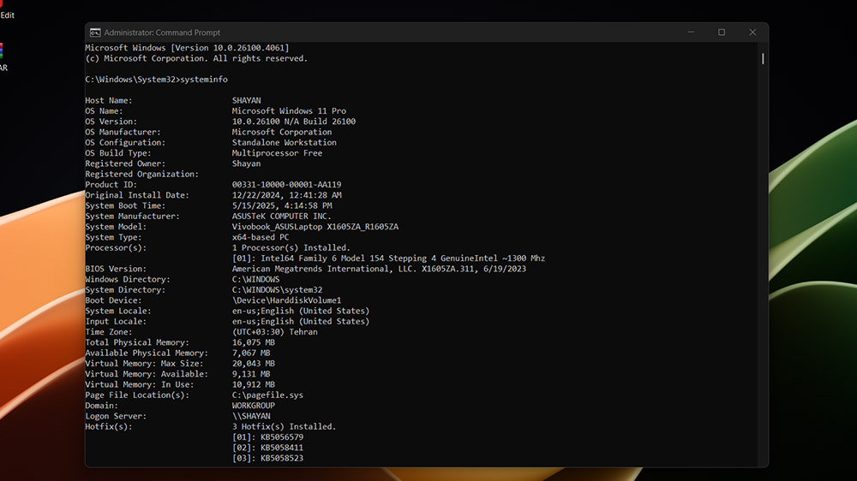Click Input Locale value 'en-us;English (United States)'
Viewport: 857px width, 481px height.
(x=301, y=322)
